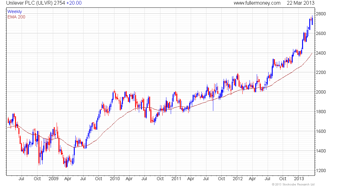Open the www.fullermoney.com link text
Image resolution: width=344 pixels, height=187 pixels.
(257, 3)
